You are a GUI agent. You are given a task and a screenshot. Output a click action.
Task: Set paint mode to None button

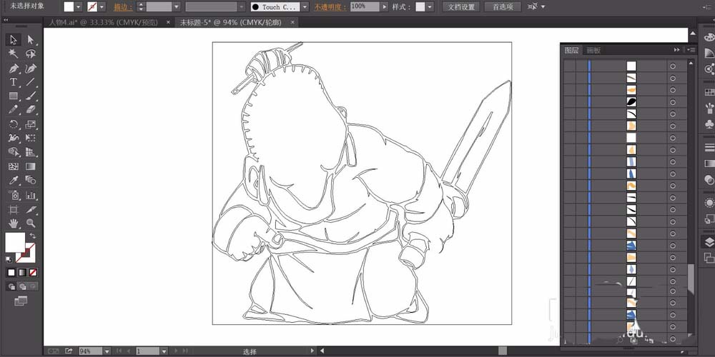(33, 272)
